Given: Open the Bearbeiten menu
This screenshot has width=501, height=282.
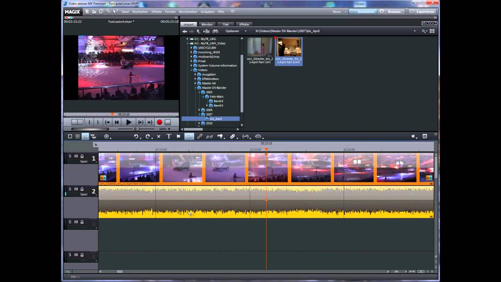Looking at the screenshot, I should (x=140, y=12).
